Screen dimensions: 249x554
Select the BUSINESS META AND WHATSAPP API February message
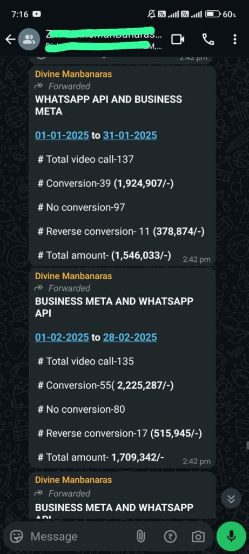point(122,367)
